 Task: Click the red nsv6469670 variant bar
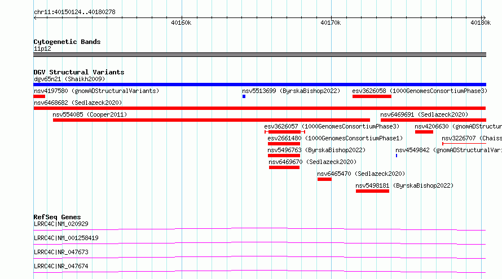[x=284, y=167]
